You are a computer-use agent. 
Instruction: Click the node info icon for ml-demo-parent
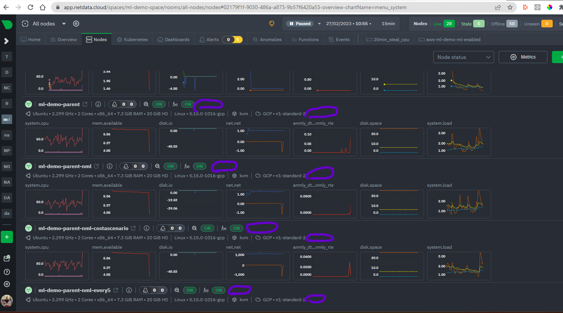pos(98,104)
